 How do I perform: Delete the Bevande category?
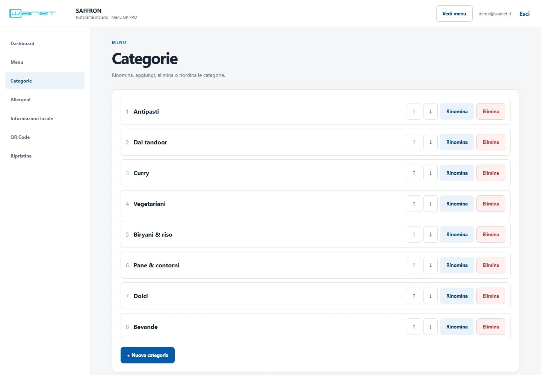[491, 327]
